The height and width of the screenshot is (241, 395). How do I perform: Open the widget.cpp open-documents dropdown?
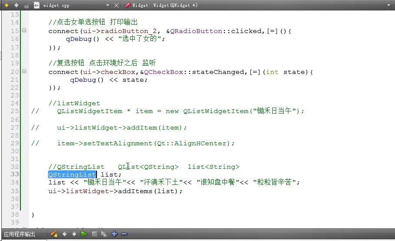point(107,5)
